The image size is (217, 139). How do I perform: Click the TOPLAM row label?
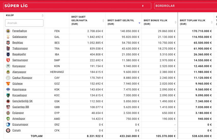click(37, 136)
